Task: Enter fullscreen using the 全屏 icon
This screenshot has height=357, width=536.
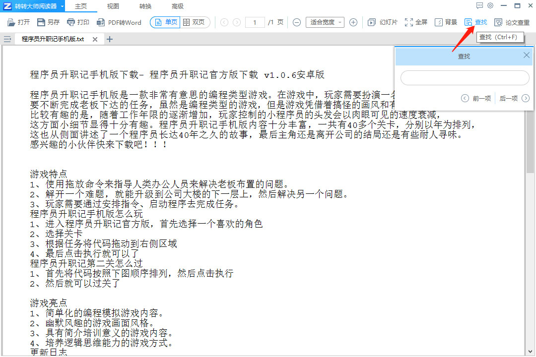Action: (416, 22)
